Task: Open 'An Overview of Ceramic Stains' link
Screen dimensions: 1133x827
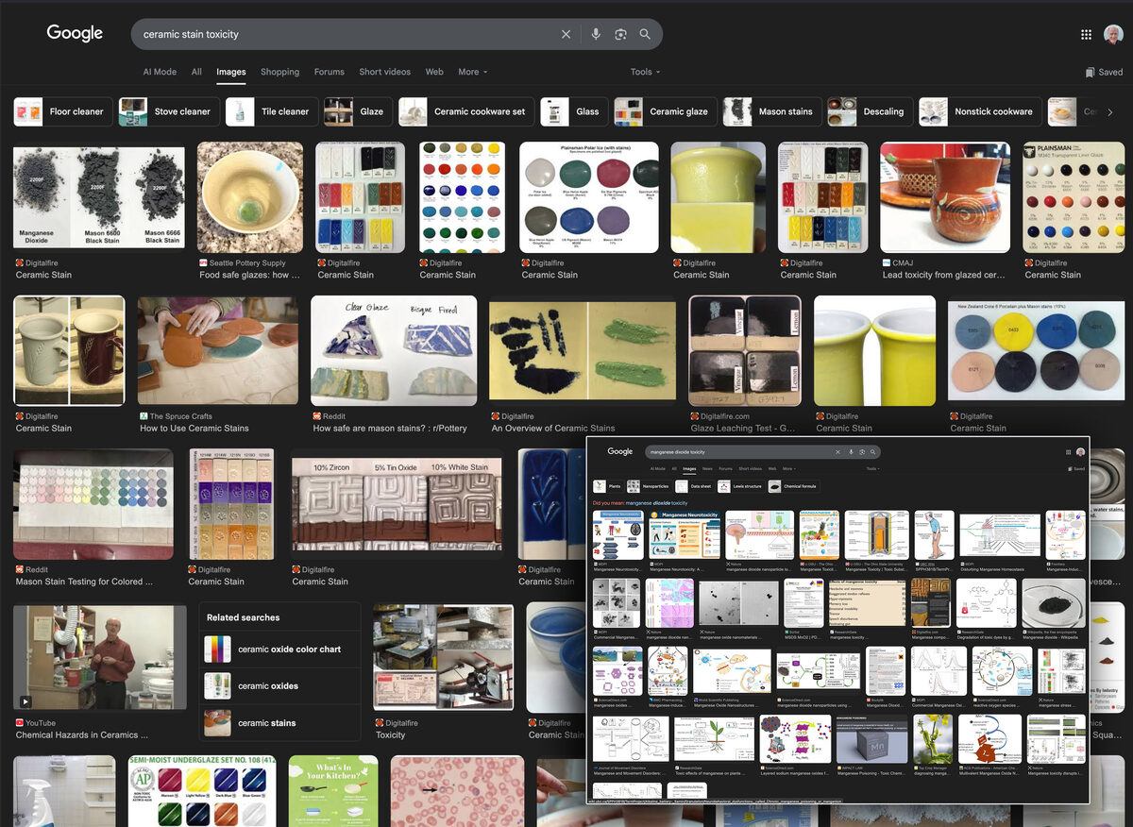Action: (553, 428)
